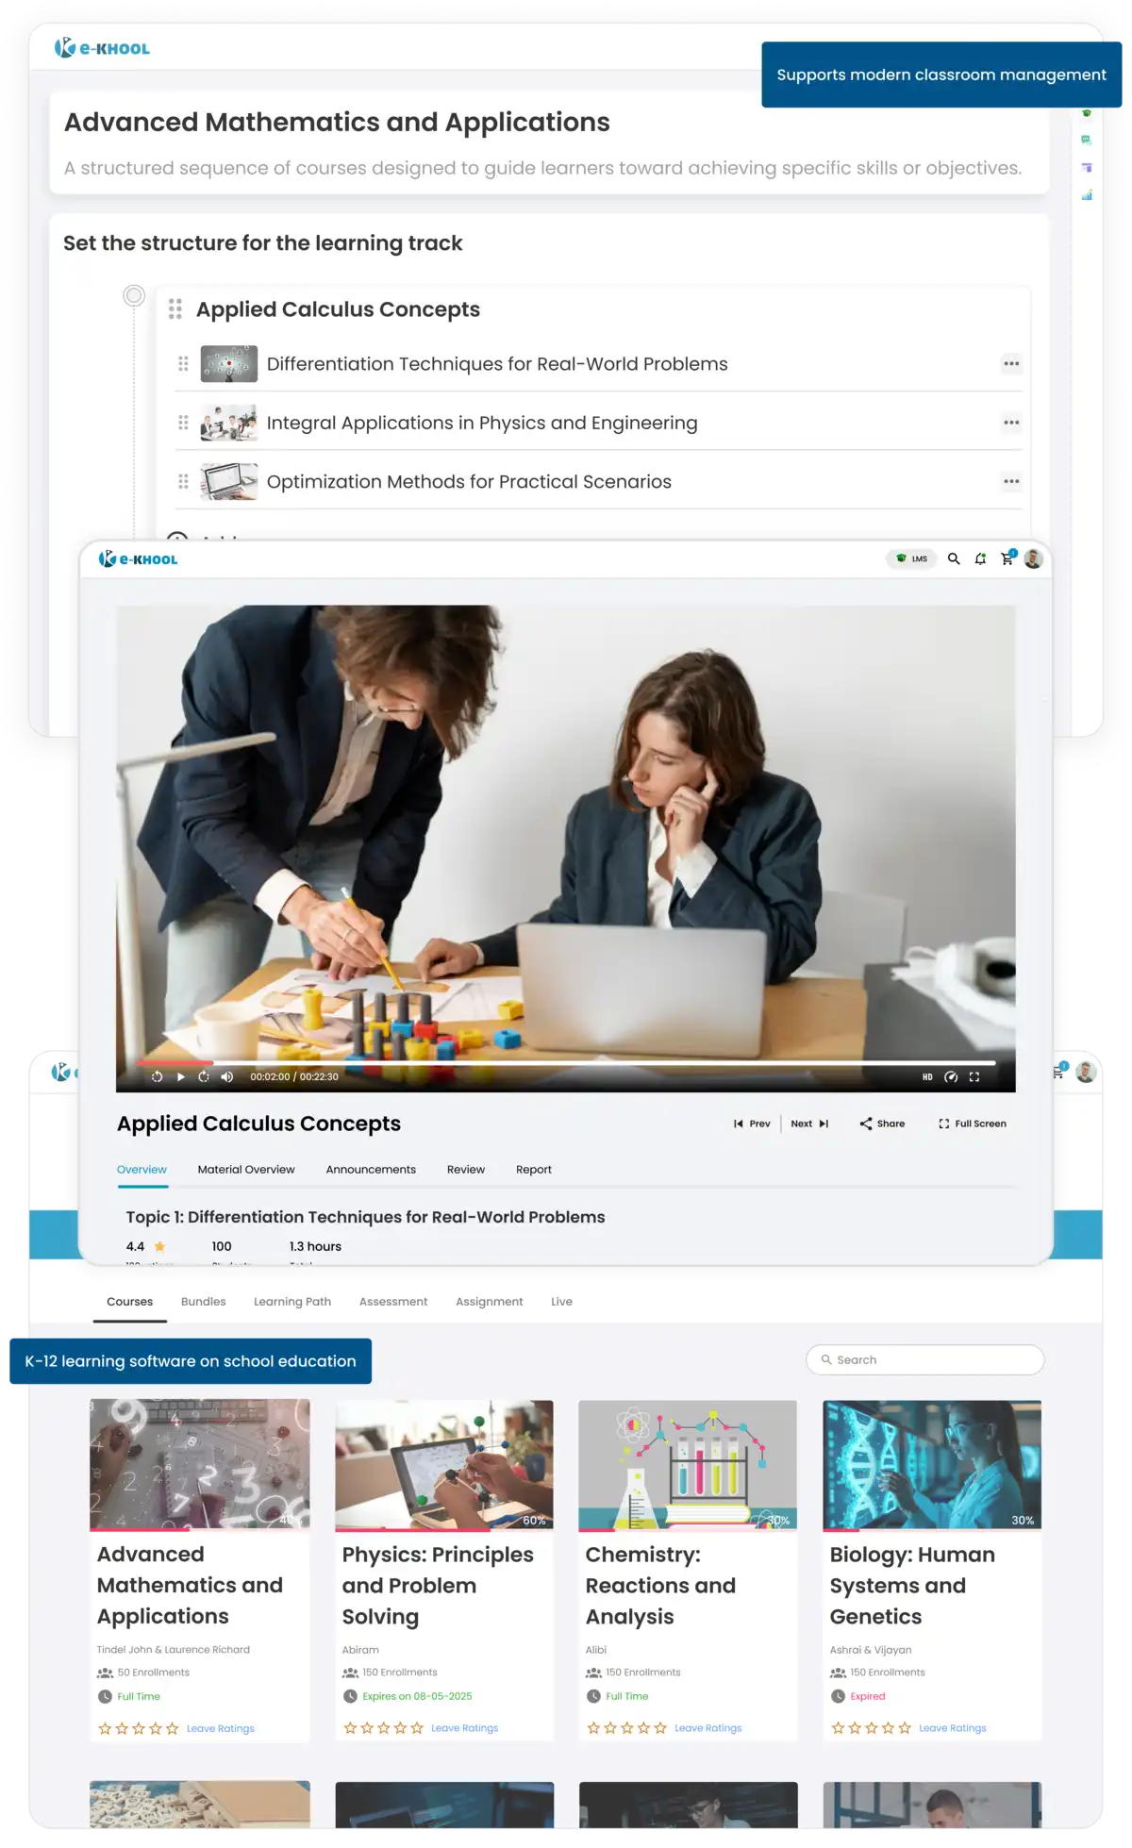Click Leave Ratings for Advanced Mathematics
The image size is (1132, 1848).
(221, 1728)
